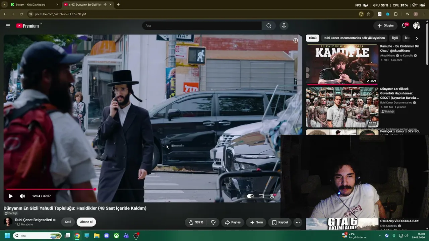Open the volume control in system tray
Image resolution: width=429 pixels, height=241 pixels.
[x=407, y=236]
